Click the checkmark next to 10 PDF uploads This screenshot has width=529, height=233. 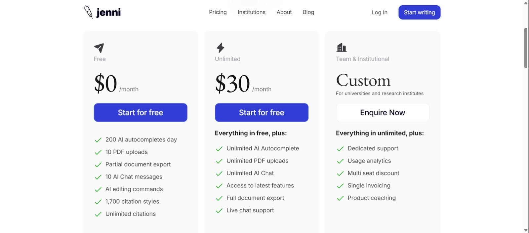98,152
